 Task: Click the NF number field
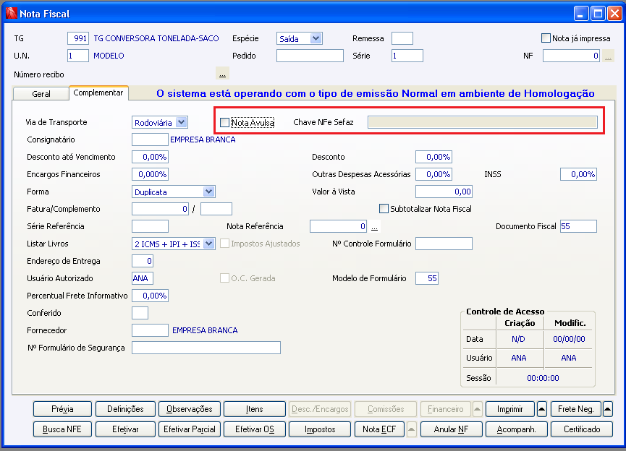(x=571, y=56)
